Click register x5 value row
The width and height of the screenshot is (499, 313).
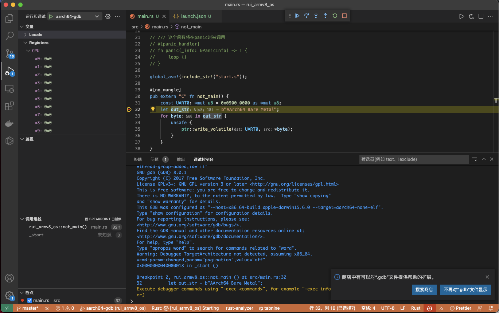pyautogui.click(x=72, y=99)
